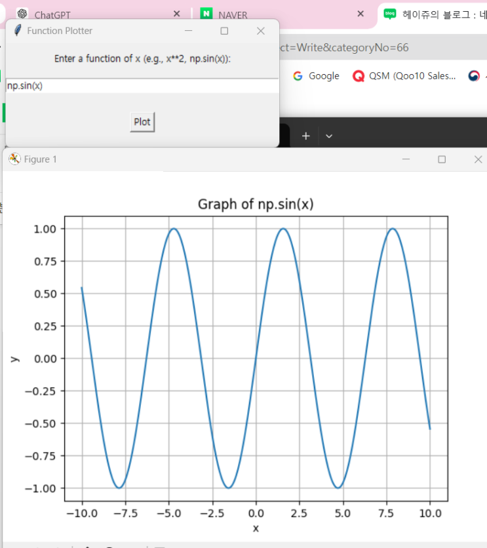Screen dimensions: 487x548
Task: Maximize the Function Plotter window
Action: pyautogui.click(x=224, y=31)
